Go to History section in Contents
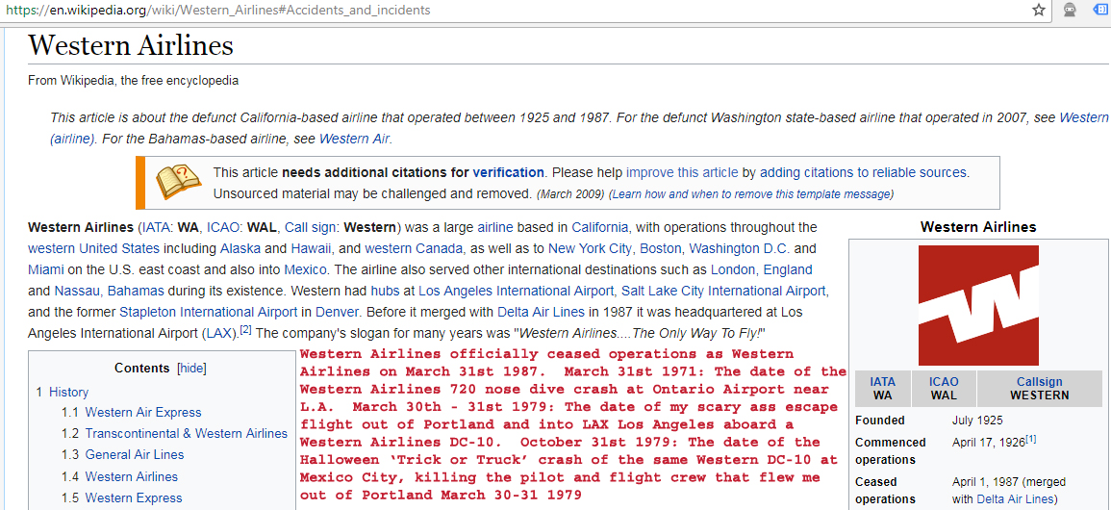The image size is (1111, 510). tap(68, 392)
